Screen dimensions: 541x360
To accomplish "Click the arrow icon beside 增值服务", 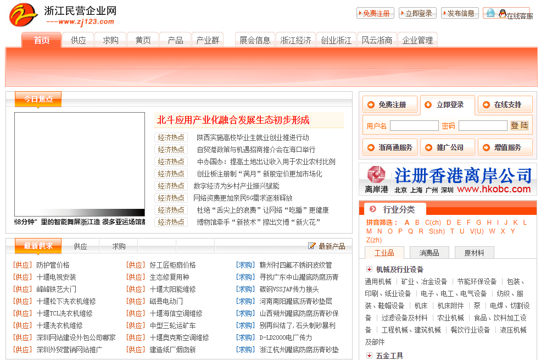I will (x=486, y=147).
